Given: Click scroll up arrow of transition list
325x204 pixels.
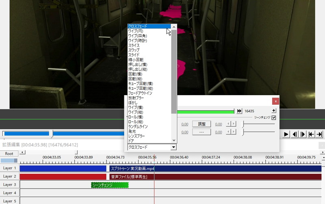Looking at the screenshot, I should pyautogui.click(x=174, y=27).
